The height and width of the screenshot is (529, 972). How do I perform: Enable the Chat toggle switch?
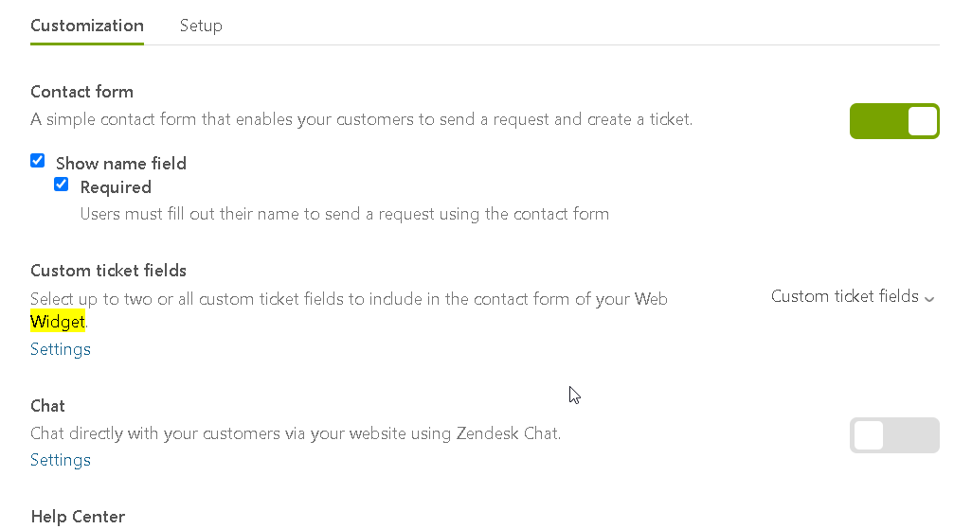(893, 435)
